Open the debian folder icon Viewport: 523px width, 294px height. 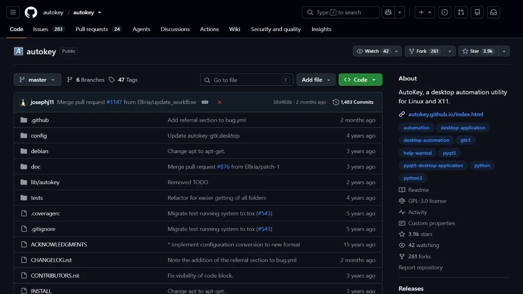click(x=24, y=151)
